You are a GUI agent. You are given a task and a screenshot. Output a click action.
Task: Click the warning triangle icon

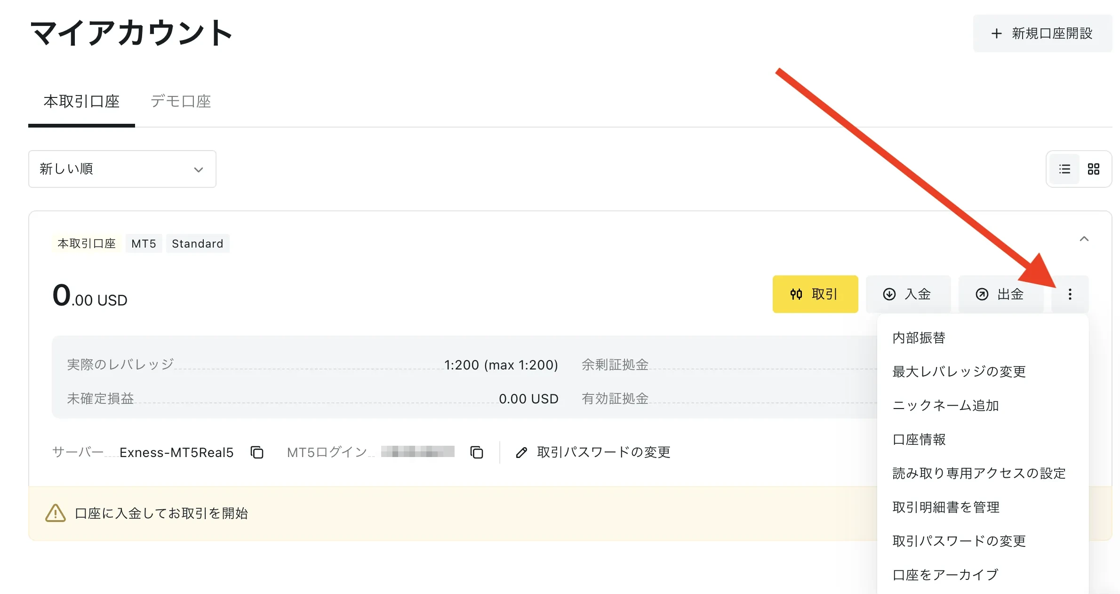[x=56, y=513]
